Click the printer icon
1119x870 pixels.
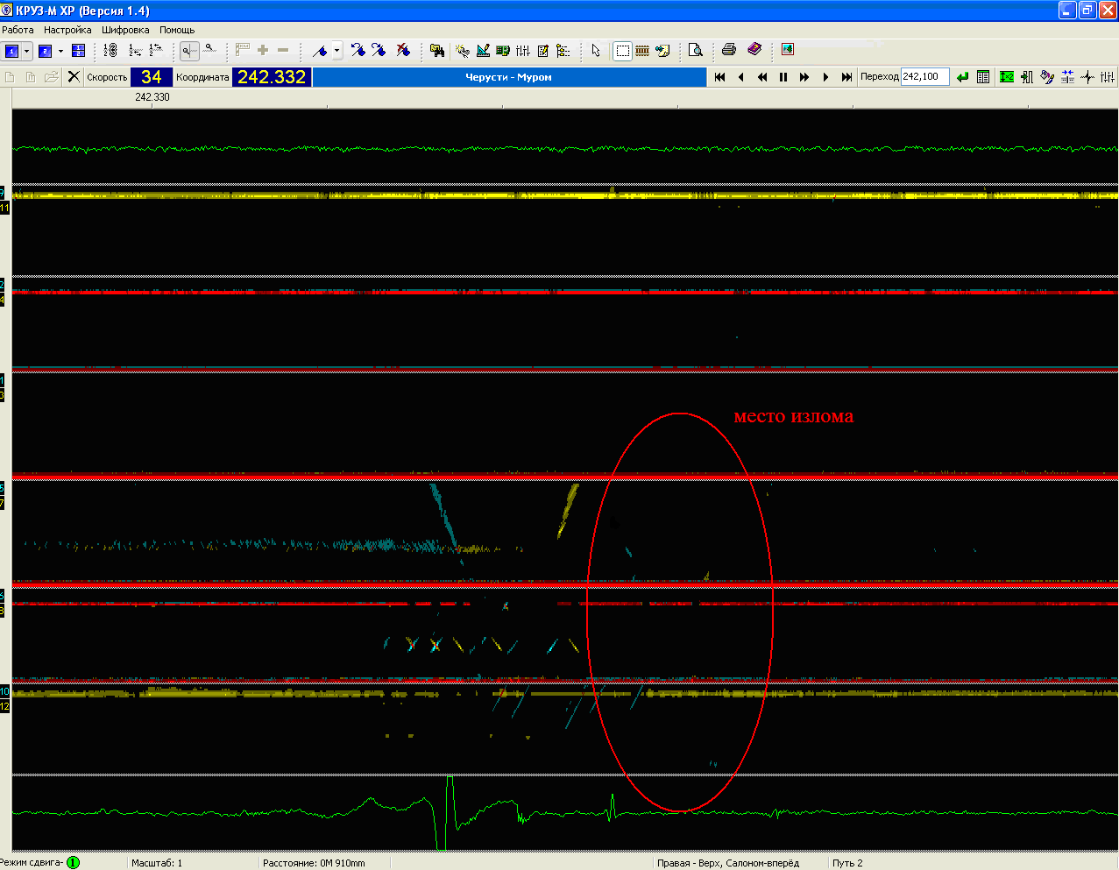pyautogui.click(x=729, y=51)
